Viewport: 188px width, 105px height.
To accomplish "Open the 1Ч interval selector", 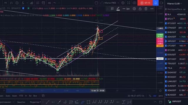I will 6,3.
